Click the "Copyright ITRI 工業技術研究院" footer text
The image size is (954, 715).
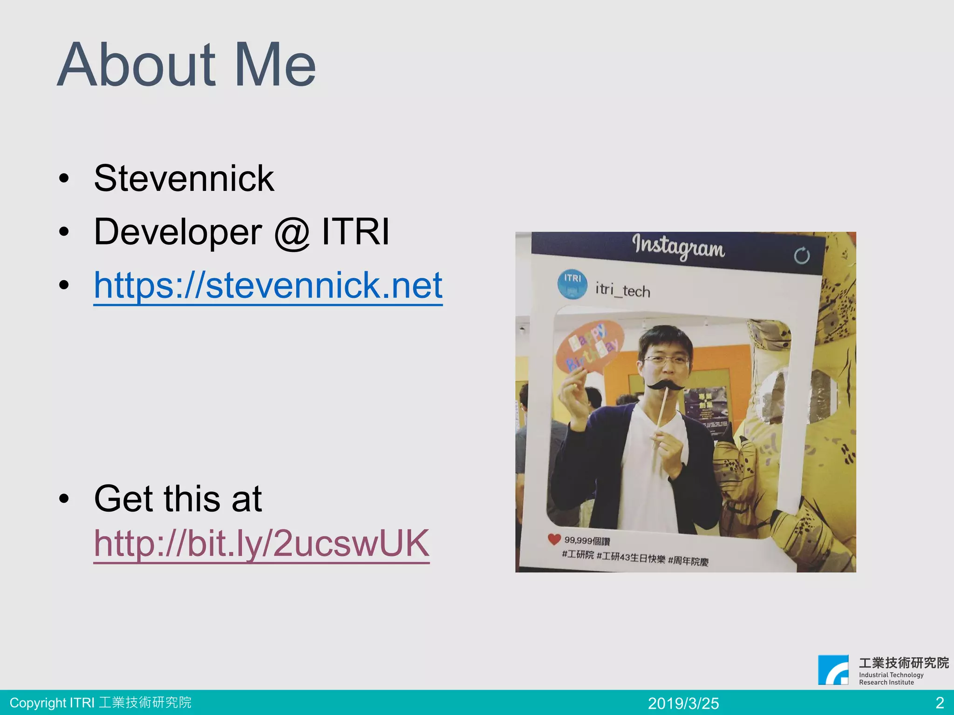pos(101,702)
